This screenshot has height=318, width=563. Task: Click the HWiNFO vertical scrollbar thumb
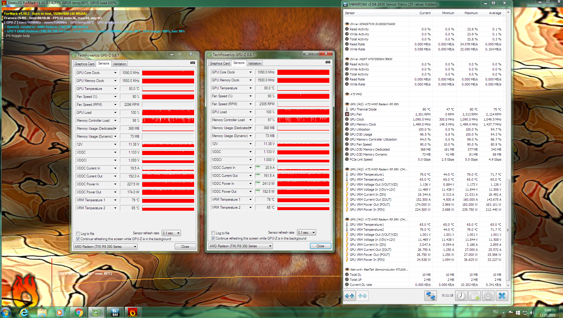tap(508, 230)
